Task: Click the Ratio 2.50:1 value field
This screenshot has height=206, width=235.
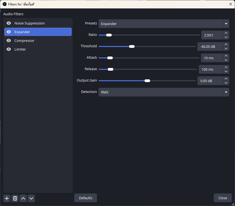Action: click(212, 35)
